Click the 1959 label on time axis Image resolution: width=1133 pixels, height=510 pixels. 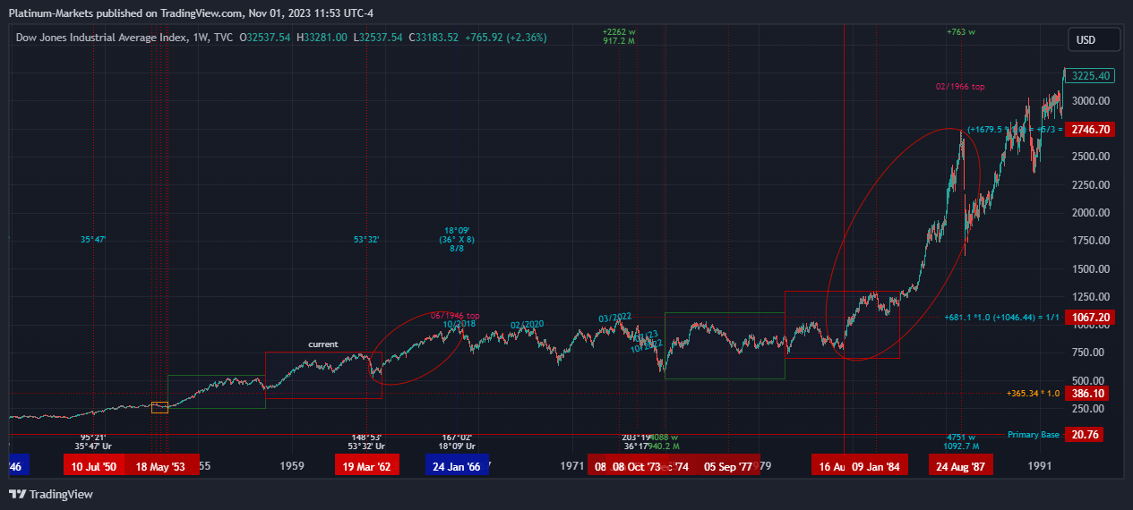pos(292,466)
